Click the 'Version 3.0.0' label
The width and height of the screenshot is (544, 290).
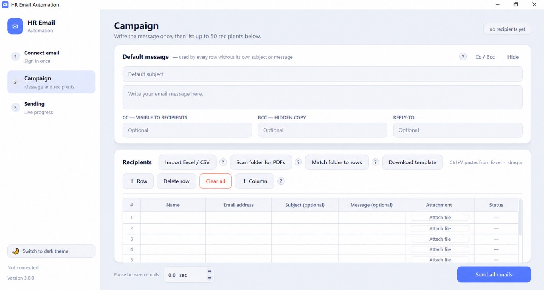tap(21, 278)
